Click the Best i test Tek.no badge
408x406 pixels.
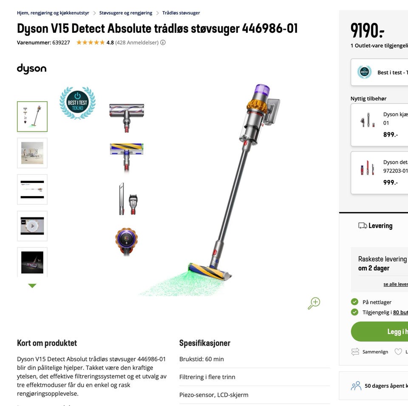[x=77, y=103]
